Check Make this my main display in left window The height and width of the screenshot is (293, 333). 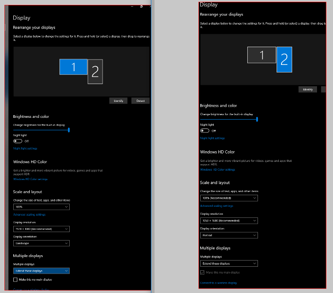click(x=15, y=280)
